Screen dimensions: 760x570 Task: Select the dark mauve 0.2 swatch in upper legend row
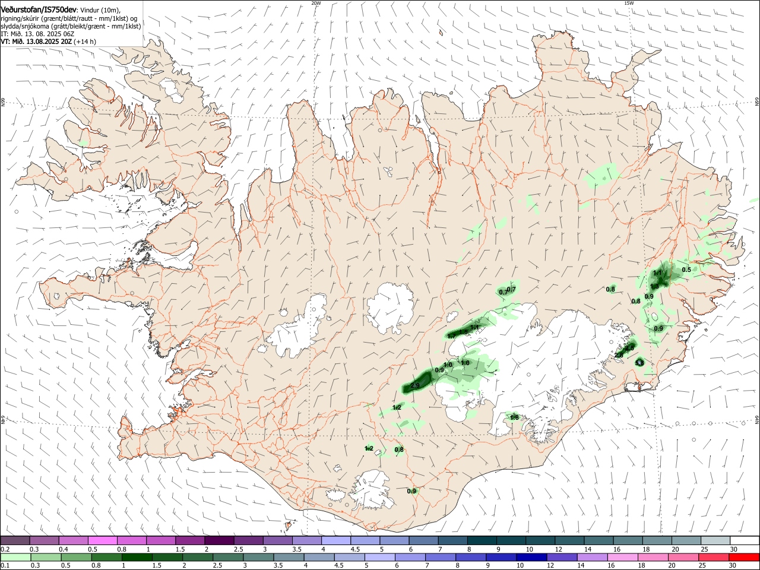[15, 540]
